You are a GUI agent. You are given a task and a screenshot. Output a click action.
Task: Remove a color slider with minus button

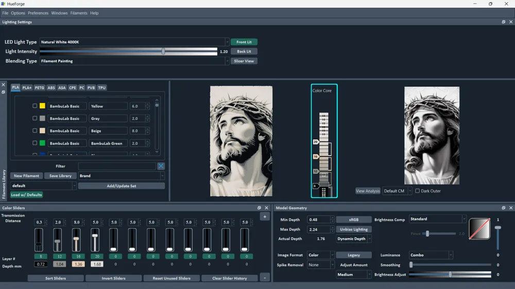click(265, 278)
